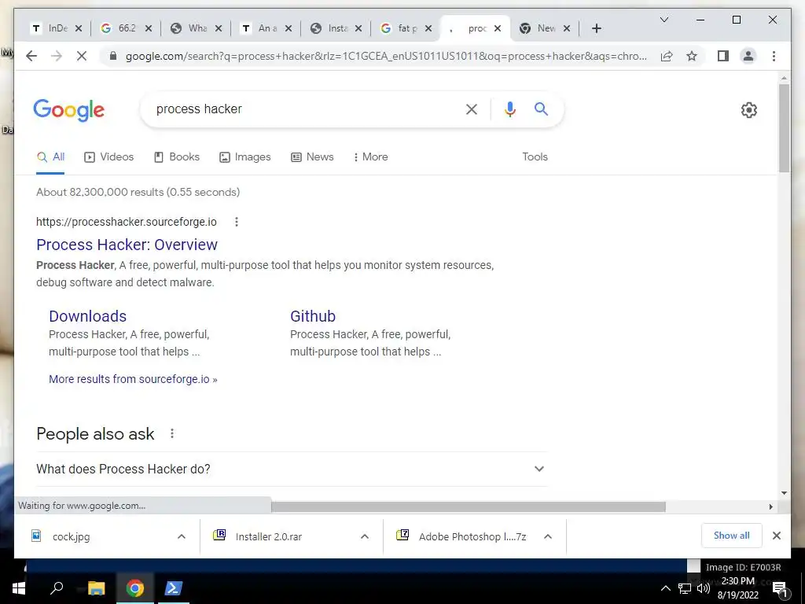Open options dots next to People also ask
This screenshot has width=805, height=604.
click(x=172, y=433)
